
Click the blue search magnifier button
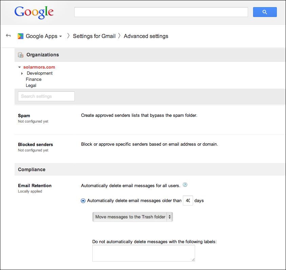[x=265, y=12]
